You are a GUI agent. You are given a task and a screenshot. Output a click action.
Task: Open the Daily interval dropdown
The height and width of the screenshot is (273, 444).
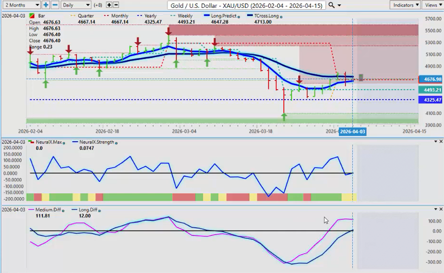(x=75, y=5)
